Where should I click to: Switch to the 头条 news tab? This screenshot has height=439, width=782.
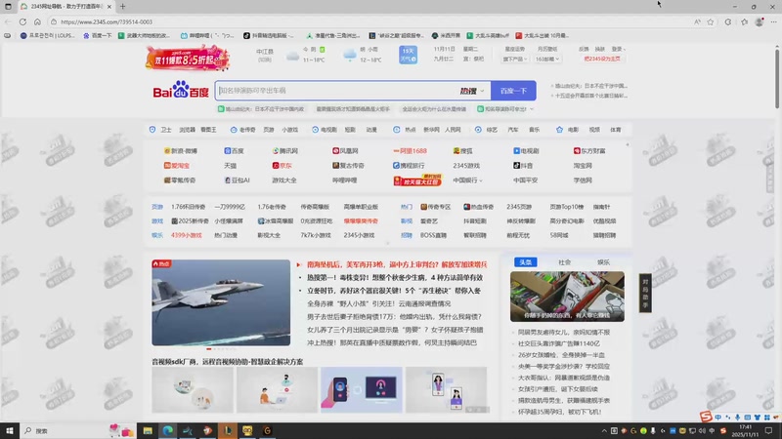click(x=525, y=261)
